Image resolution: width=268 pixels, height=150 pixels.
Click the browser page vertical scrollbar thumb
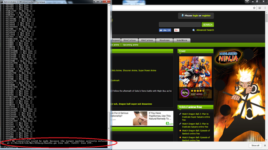266,18
